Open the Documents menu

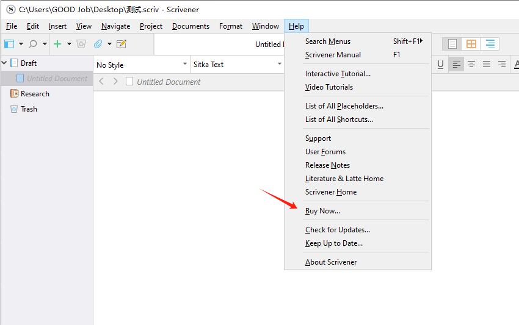tap(191, 26)
